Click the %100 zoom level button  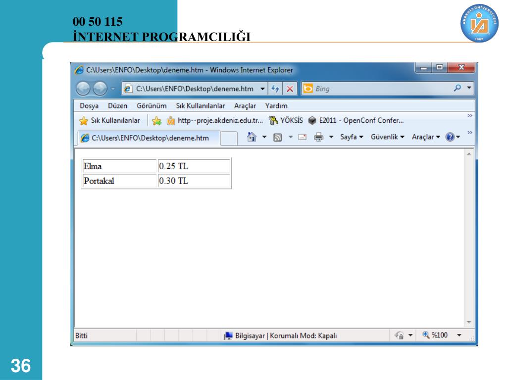pyautogui.click(x=435, y=335)
